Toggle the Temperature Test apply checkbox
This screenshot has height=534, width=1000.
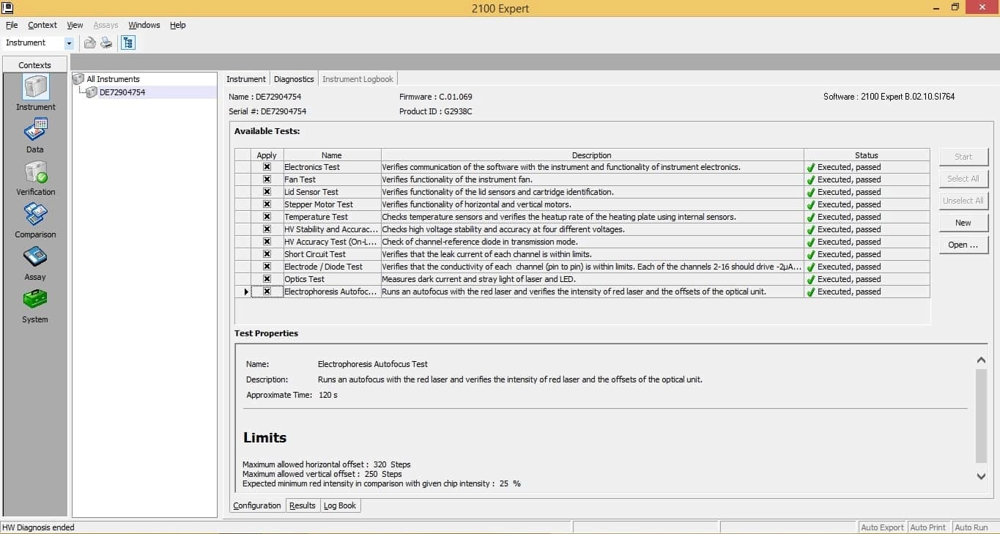[267, 217]
